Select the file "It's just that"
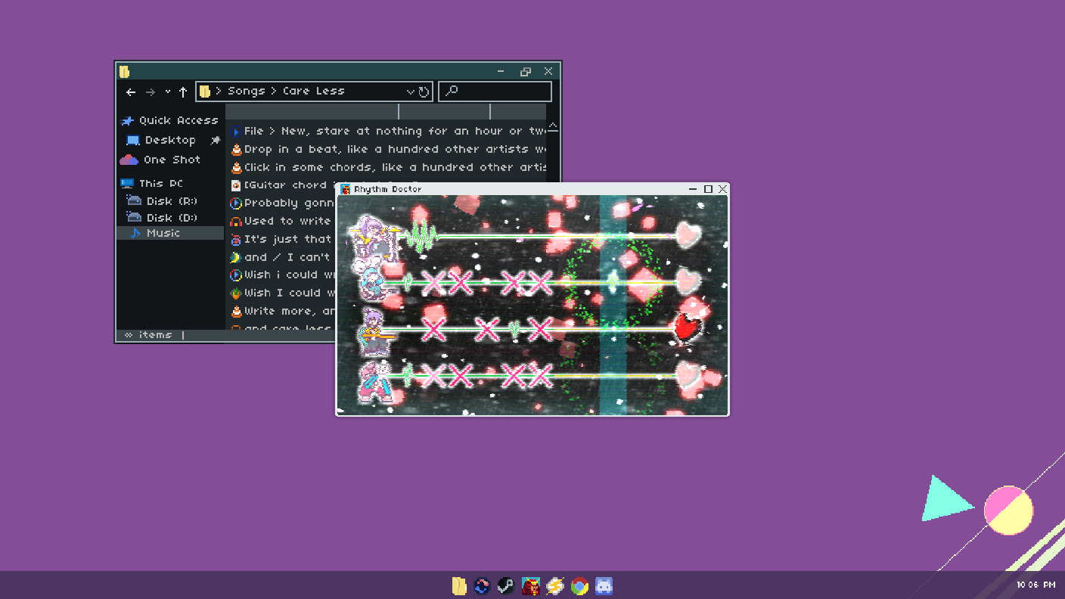This screenshot has height=599, width=1065. pyautogui.click(x=281, y=239)
